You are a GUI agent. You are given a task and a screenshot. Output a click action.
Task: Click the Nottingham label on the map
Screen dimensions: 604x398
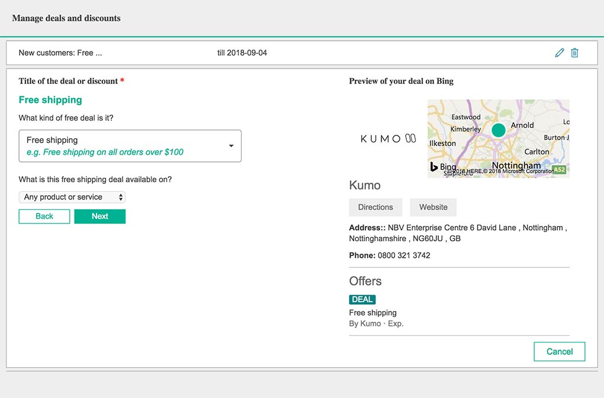pyautogui.click(x=516, y=166)
